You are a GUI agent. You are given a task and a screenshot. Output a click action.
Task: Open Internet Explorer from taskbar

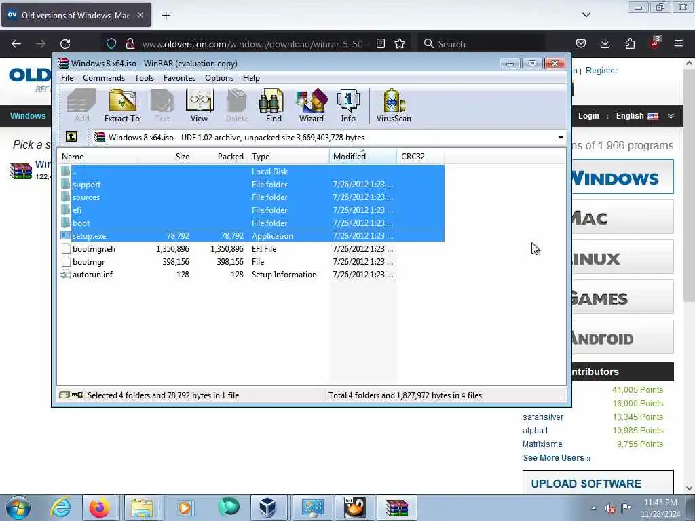(x=60, y=507)
